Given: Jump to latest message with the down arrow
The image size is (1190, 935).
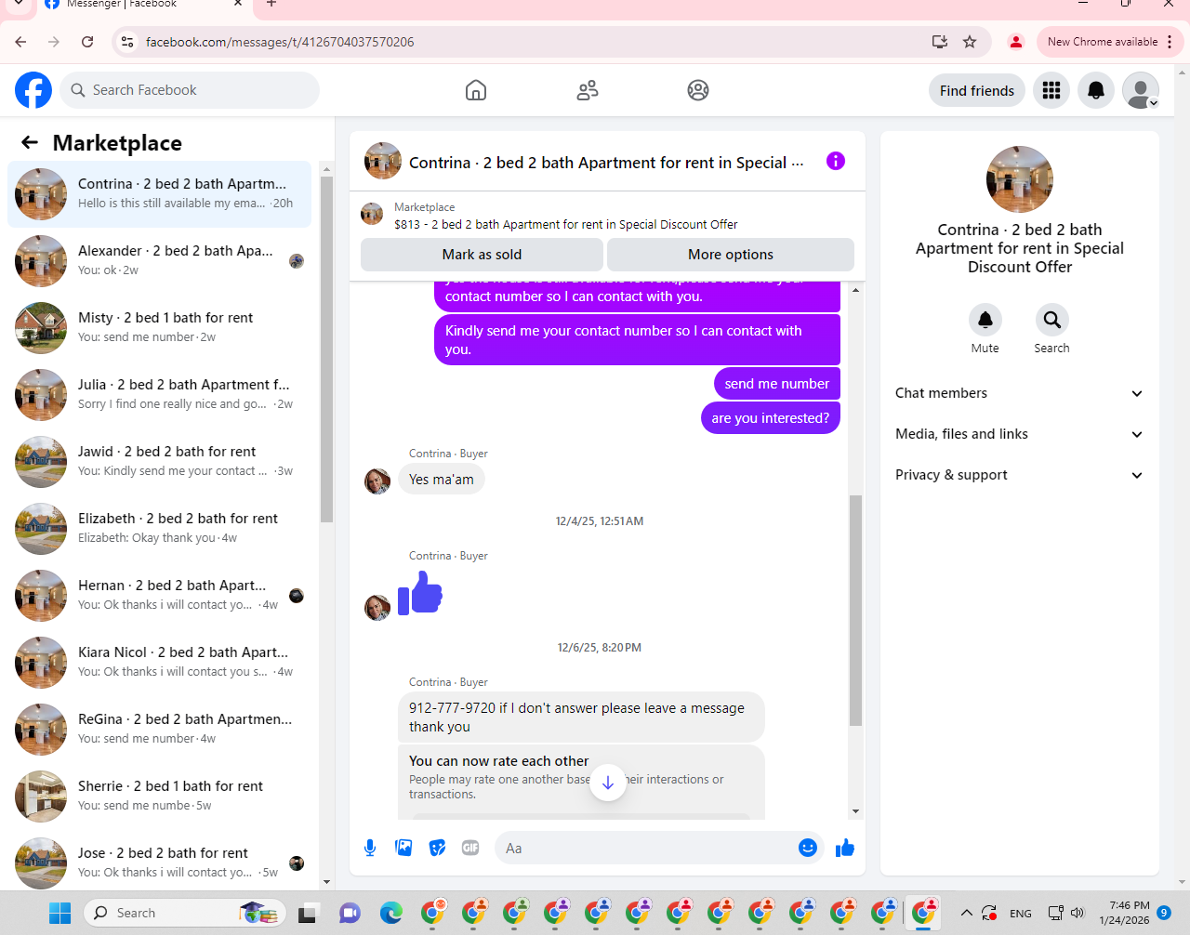Looking at the screenshot, I should click(x=608, y=783).
